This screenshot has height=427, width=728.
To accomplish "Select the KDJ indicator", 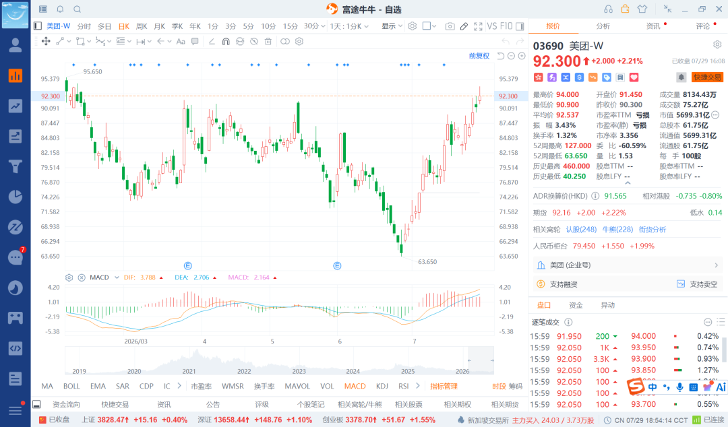I will [x=382, y=386].
